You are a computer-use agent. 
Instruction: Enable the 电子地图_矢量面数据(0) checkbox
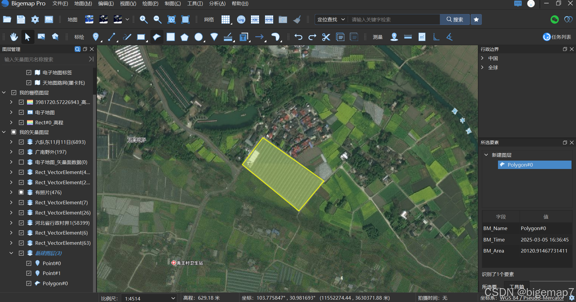click(21, 162)
